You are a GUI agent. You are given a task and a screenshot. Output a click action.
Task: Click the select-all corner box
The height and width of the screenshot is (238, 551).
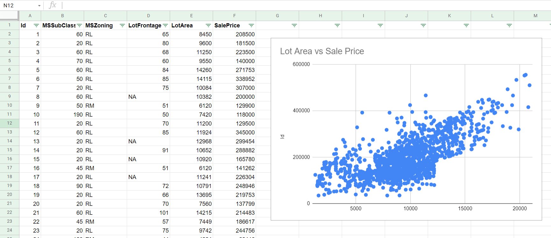[x=10, y=16]
